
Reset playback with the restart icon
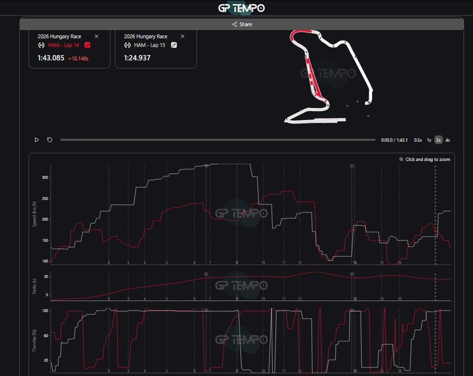pos(50,139)
